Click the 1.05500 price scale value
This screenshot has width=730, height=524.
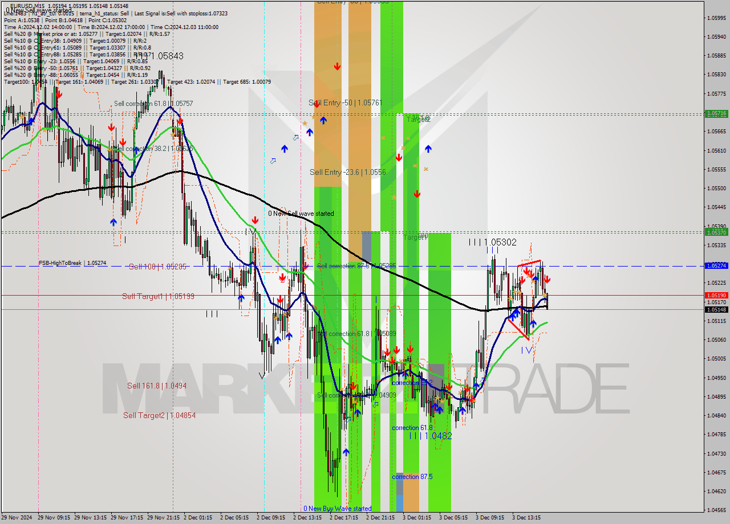[716, 188]
